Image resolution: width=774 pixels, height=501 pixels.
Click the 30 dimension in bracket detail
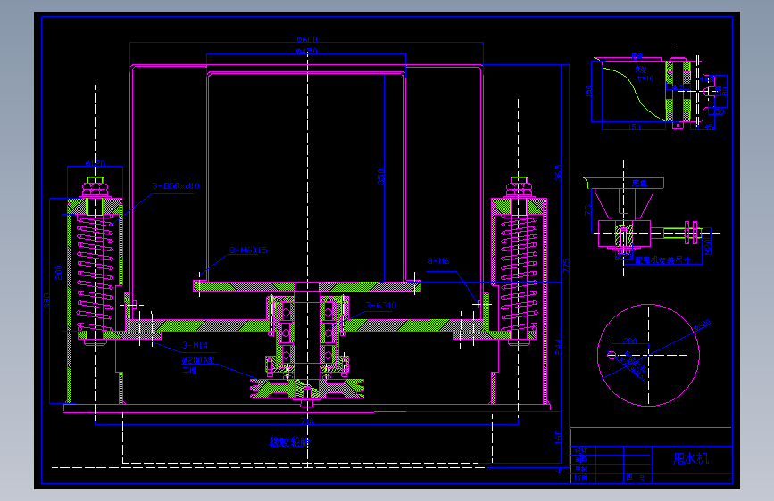(x=720, y=112)
